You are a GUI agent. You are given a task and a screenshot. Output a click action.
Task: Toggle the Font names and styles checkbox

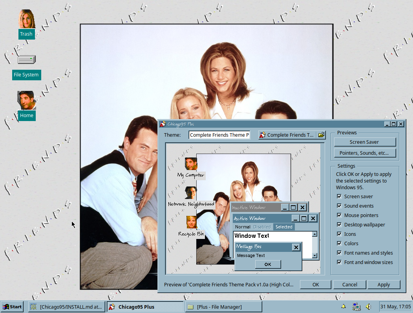[x=339, y=253]
